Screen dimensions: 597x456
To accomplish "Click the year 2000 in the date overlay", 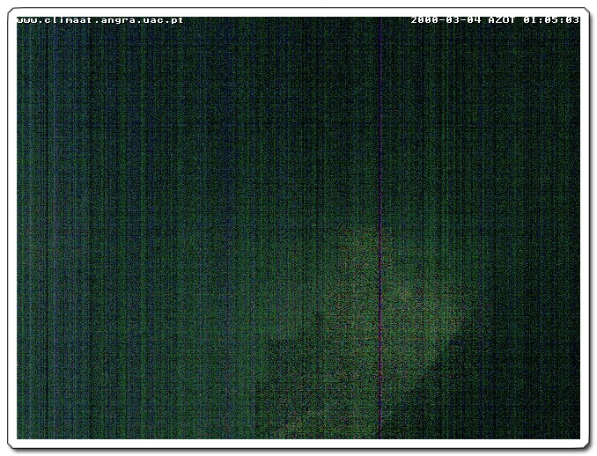I will pos(425,19).
